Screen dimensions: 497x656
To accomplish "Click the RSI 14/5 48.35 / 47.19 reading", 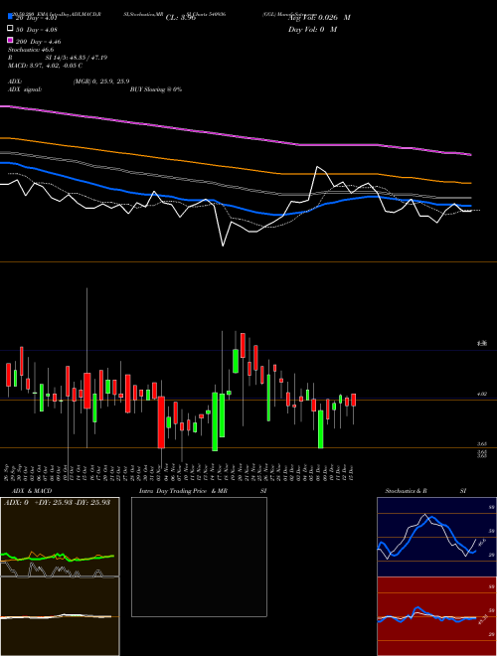I will tap(58, 58).
